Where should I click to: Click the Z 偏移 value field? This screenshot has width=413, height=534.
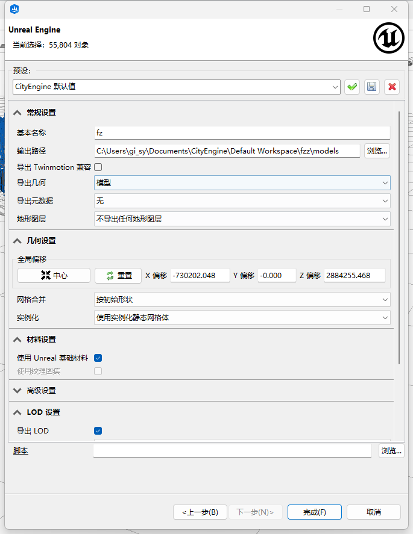tap(355, 276)
